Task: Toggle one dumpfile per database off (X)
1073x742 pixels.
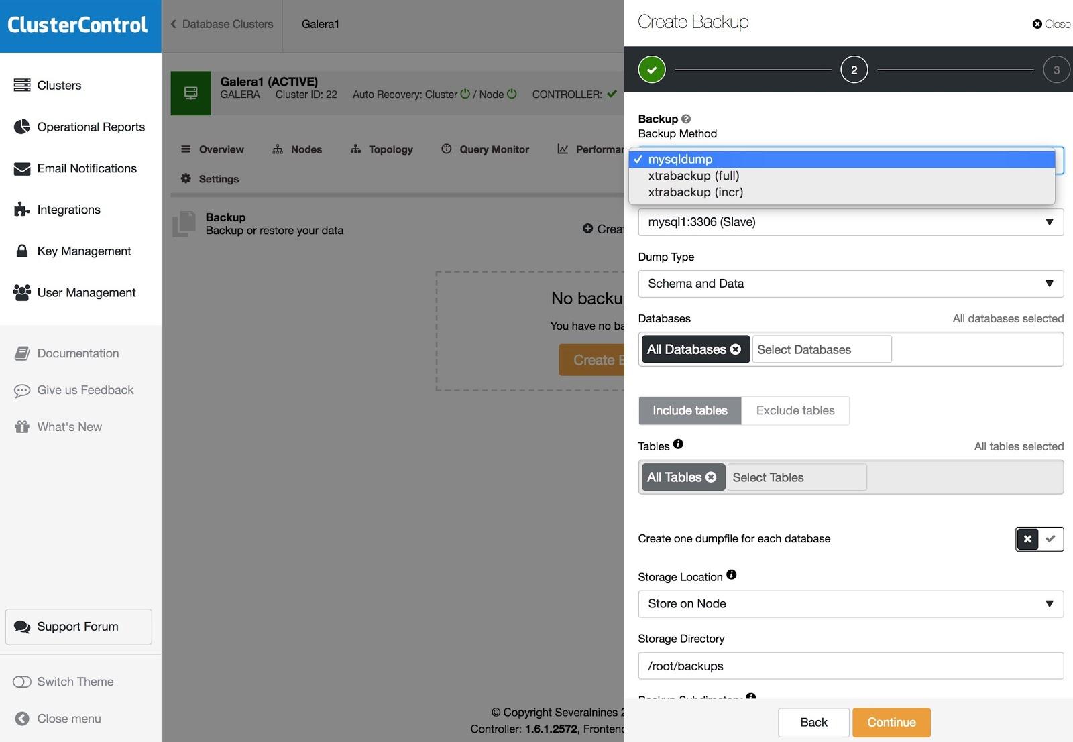Action: 1027,539
